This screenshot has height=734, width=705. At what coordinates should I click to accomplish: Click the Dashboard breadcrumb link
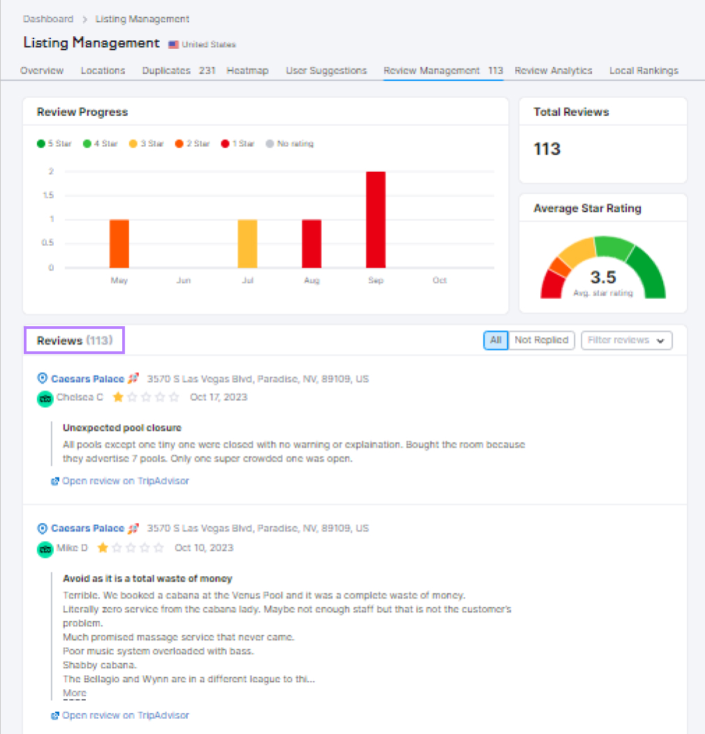coord(47,19)
